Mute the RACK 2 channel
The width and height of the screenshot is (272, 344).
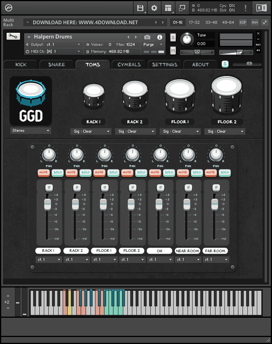pyautogui.click(x=71, y=173)
